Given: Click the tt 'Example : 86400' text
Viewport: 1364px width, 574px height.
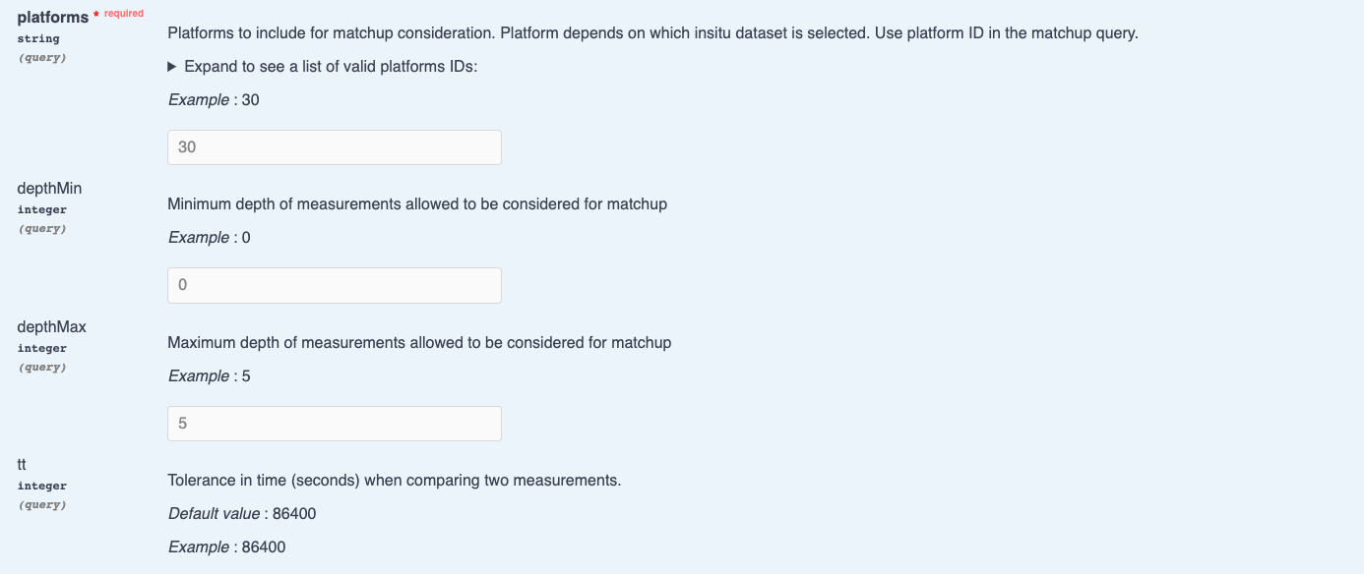Looking at the screenshot, I should coord(227,546).
